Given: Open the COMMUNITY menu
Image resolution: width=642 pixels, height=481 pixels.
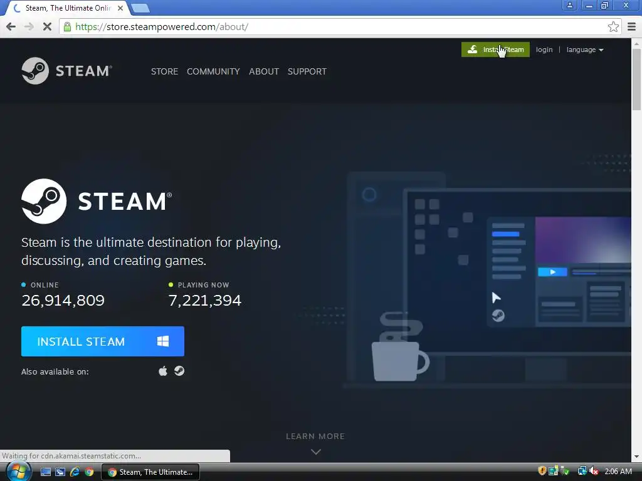Looking at the screenshot, I should (x=213, y=71).
